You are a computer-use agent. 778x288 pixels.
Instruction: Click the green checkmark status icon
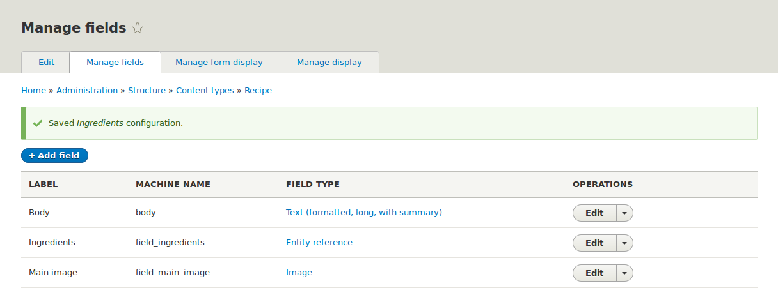pos(38,123)
